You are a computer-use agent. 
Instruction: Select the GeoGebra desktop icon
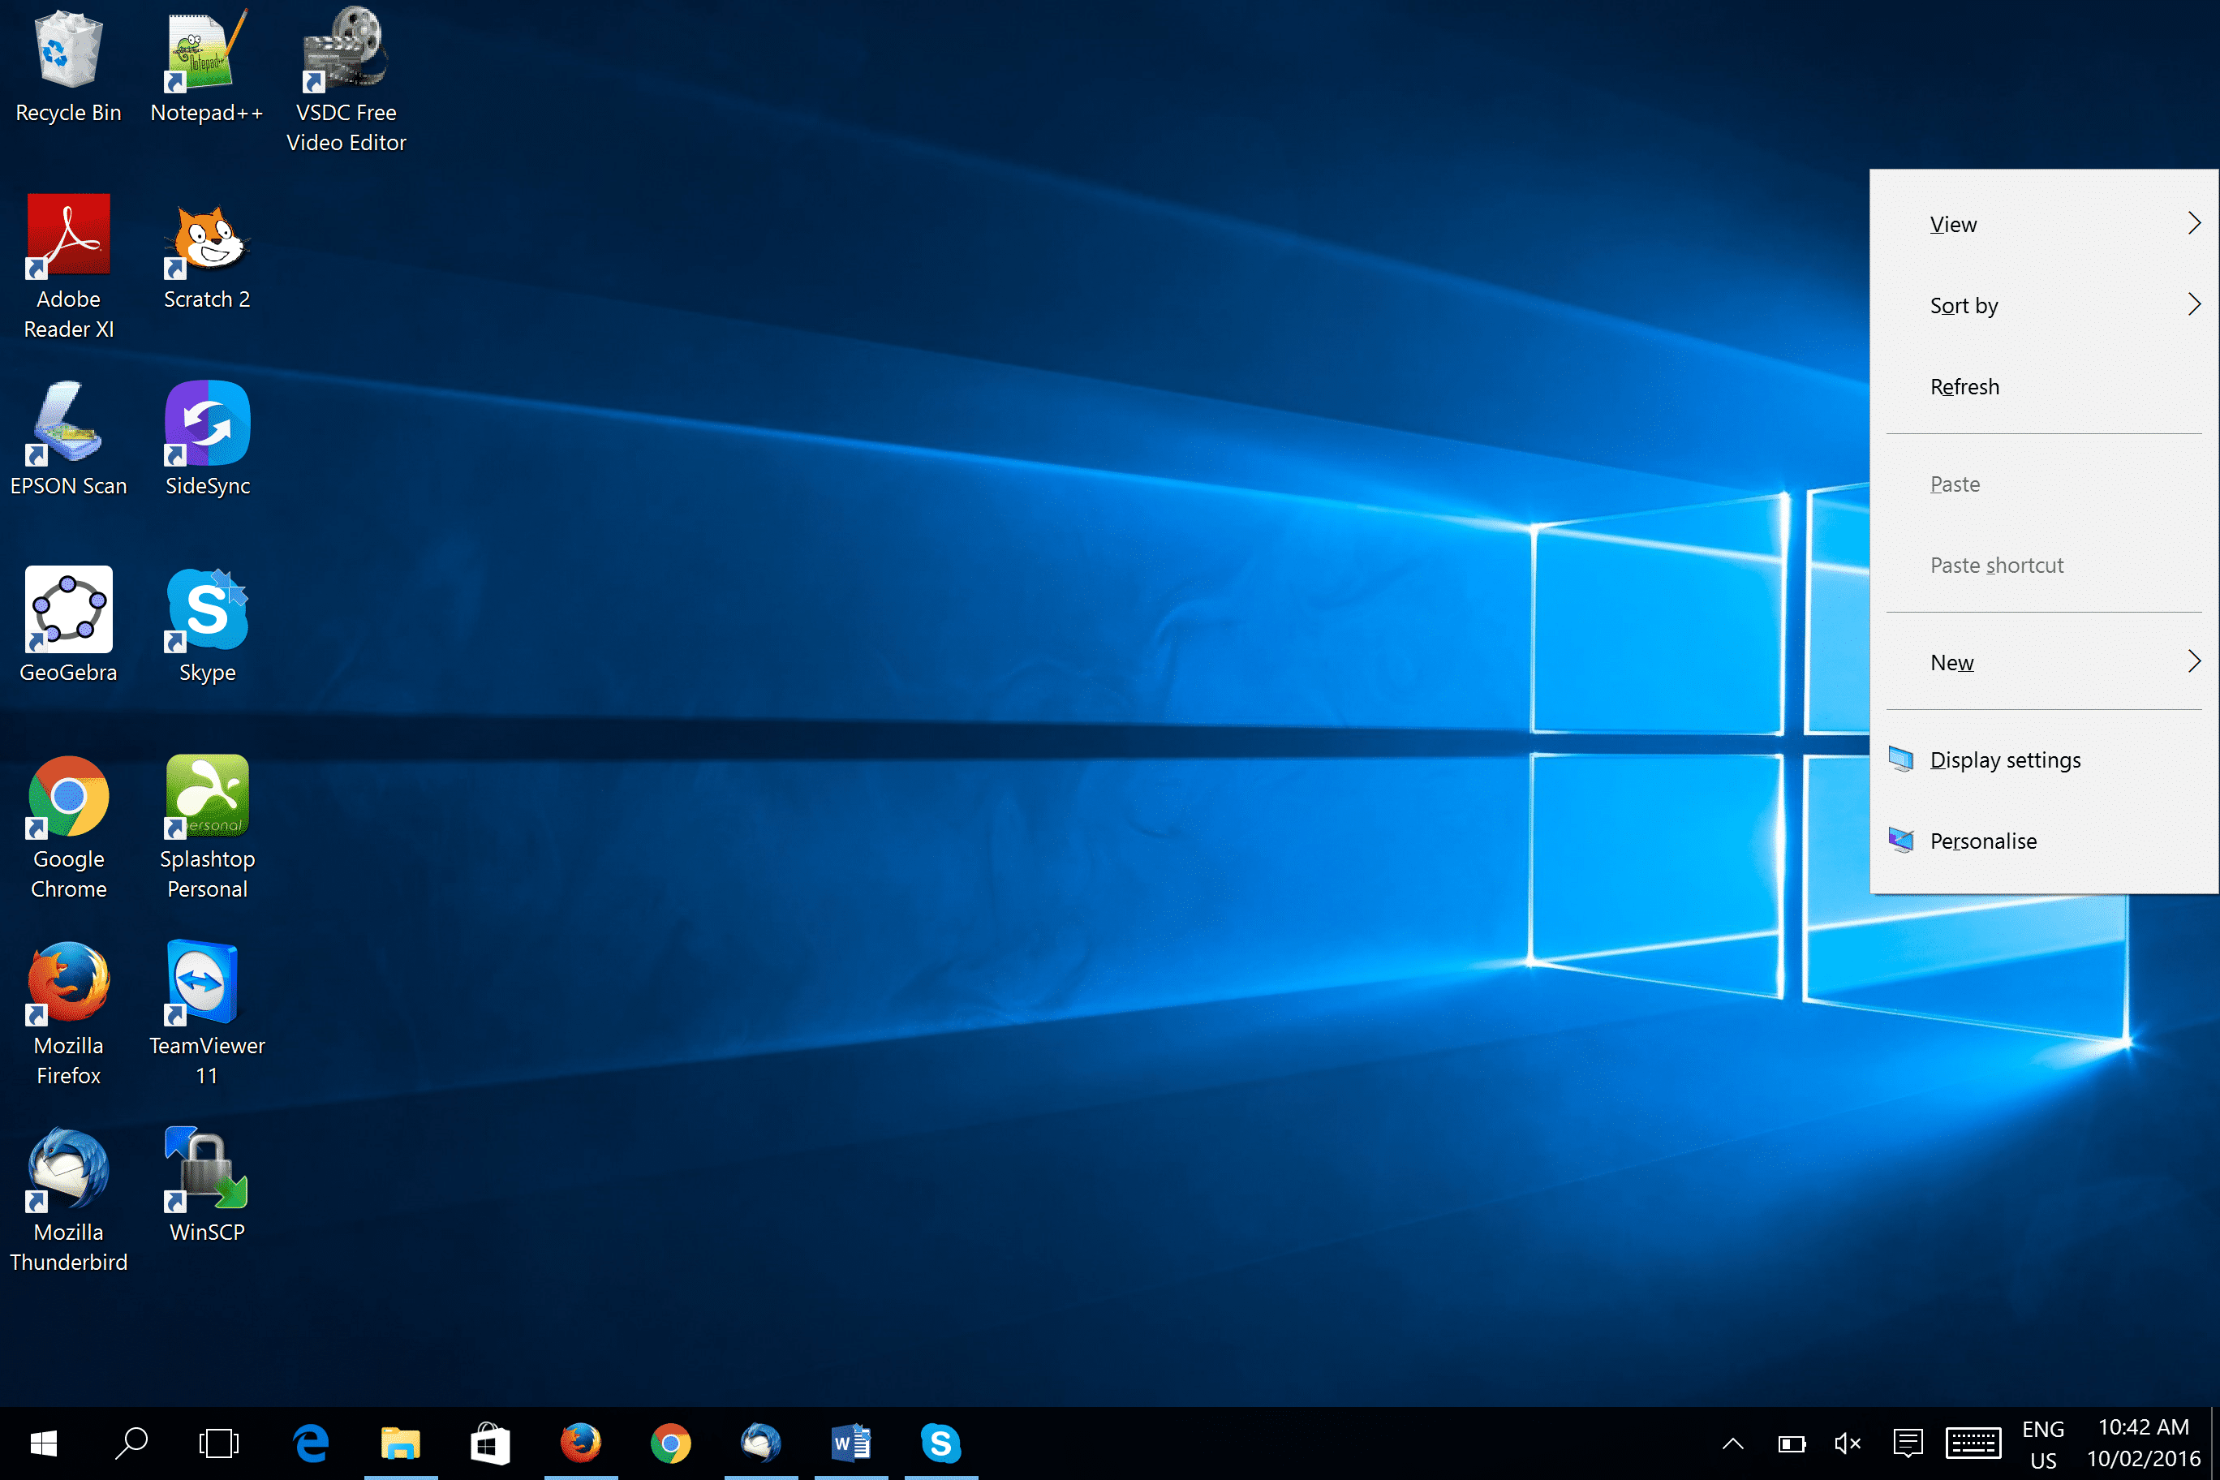click(68, 626)
